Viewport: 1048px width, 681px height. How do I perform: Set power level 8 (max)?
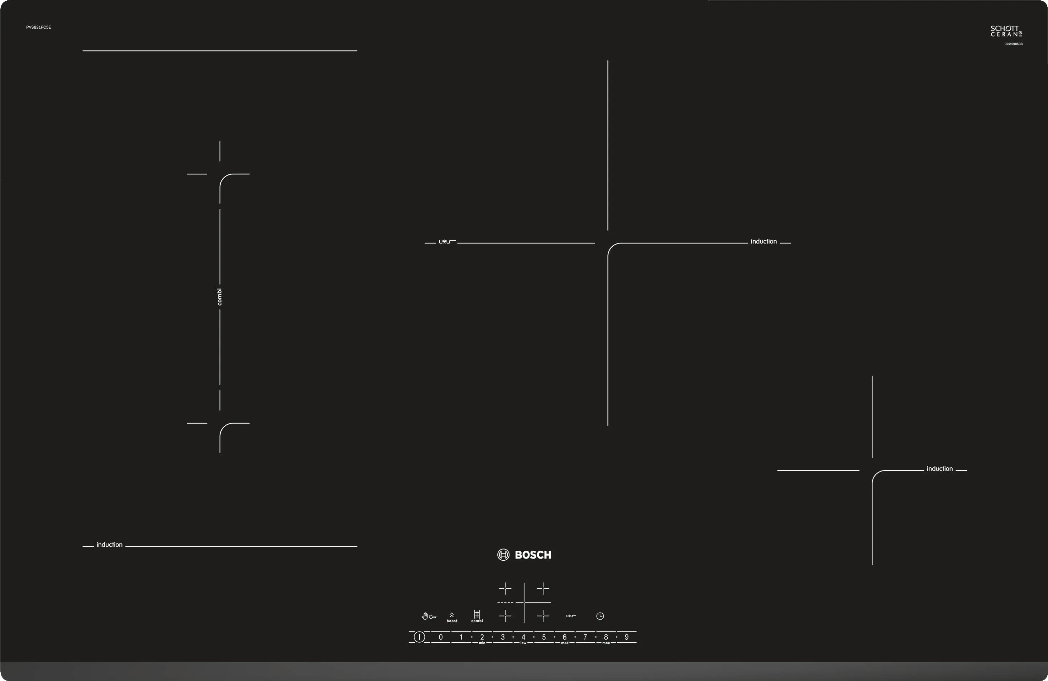606,637
